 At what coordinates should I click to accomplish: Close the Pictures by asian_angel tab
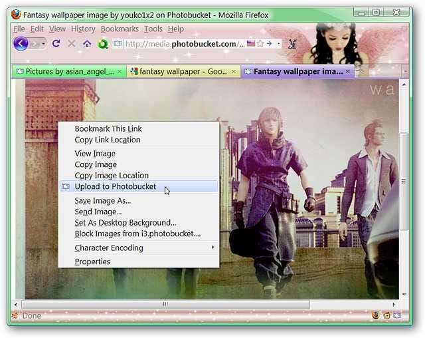click(120, 72)
